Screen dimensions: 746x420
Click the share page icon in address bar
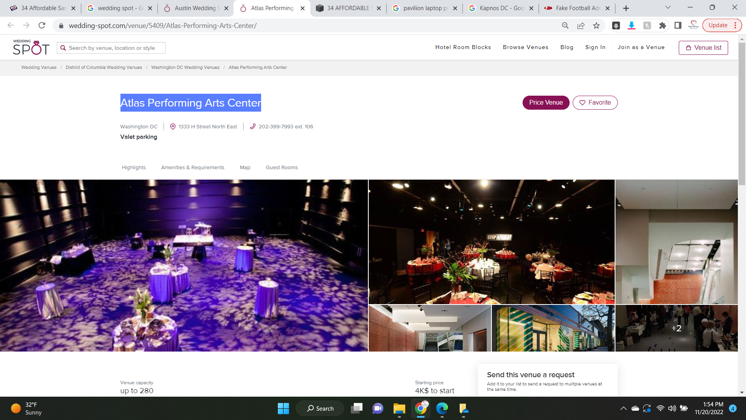(581, 26)
